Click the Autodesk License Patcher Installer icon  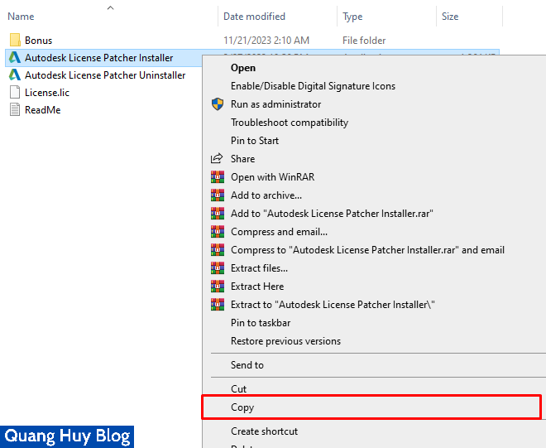[15, 57]
